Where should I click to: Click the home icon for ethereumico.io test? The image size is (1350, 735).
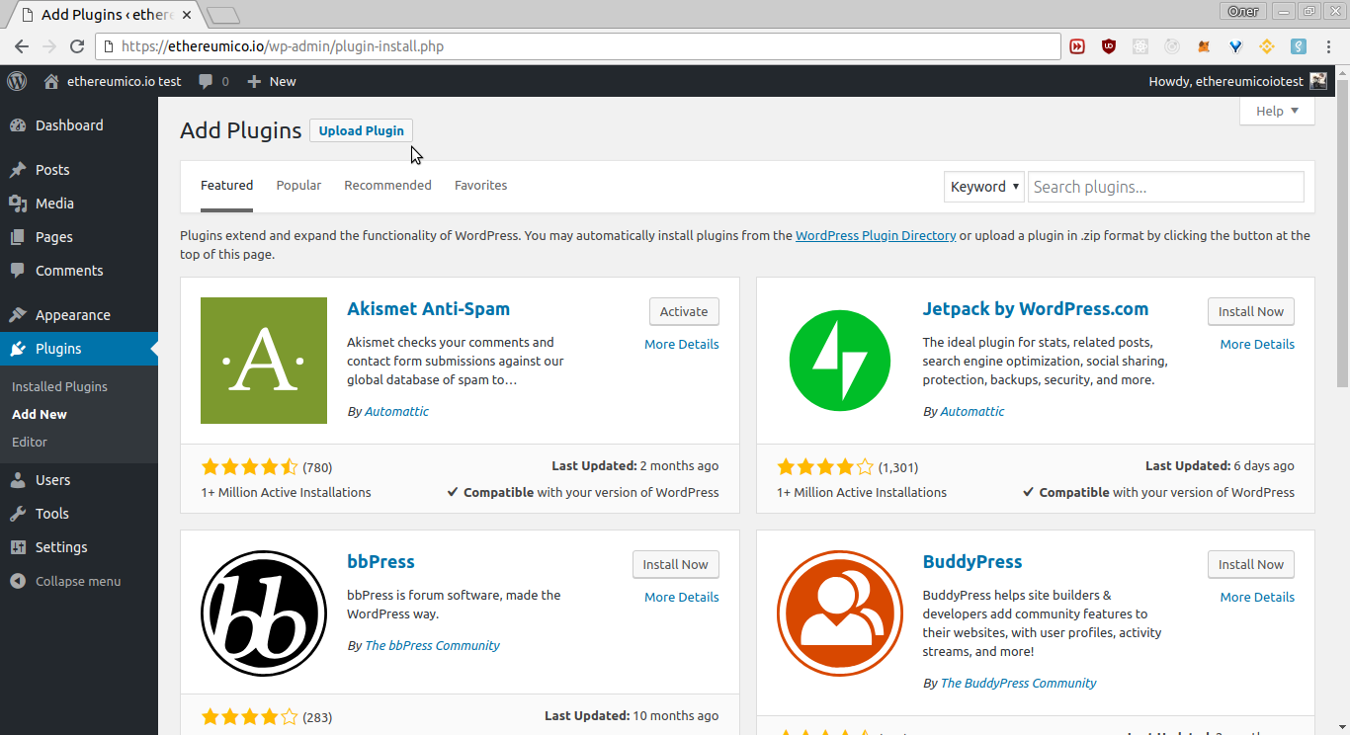(51, 81)
